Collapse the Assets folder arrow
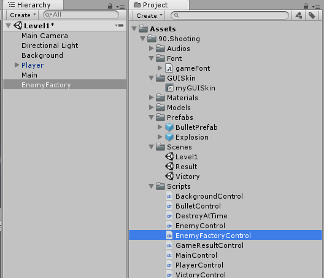The height and width of the screenshot is (278, 324). tap(134, 29)
